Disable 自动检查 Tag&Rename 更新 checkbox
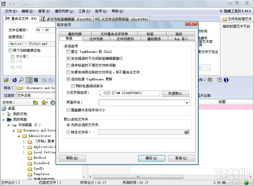The height and width of the screenshot is (186, 254). point(69,80)
